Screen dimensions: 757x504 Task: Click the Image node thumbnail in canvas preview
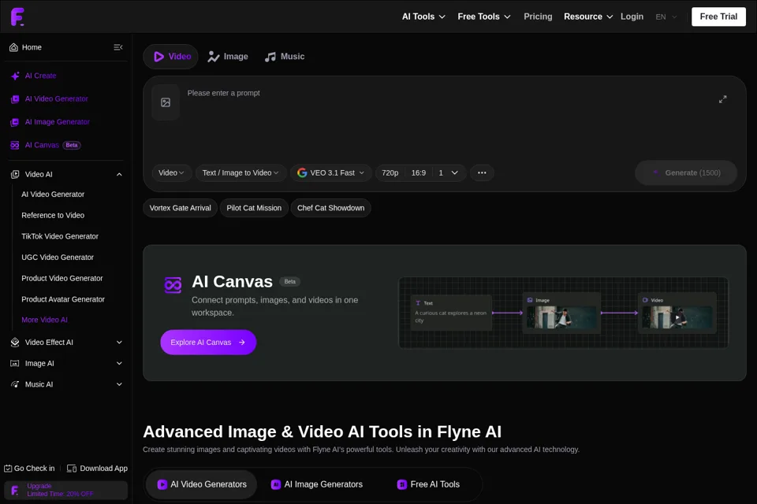561,317
